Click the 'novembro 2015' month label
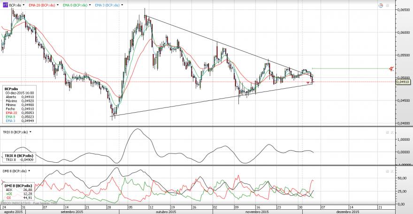This screenshot has width=413, height=214. pos(257,212)
